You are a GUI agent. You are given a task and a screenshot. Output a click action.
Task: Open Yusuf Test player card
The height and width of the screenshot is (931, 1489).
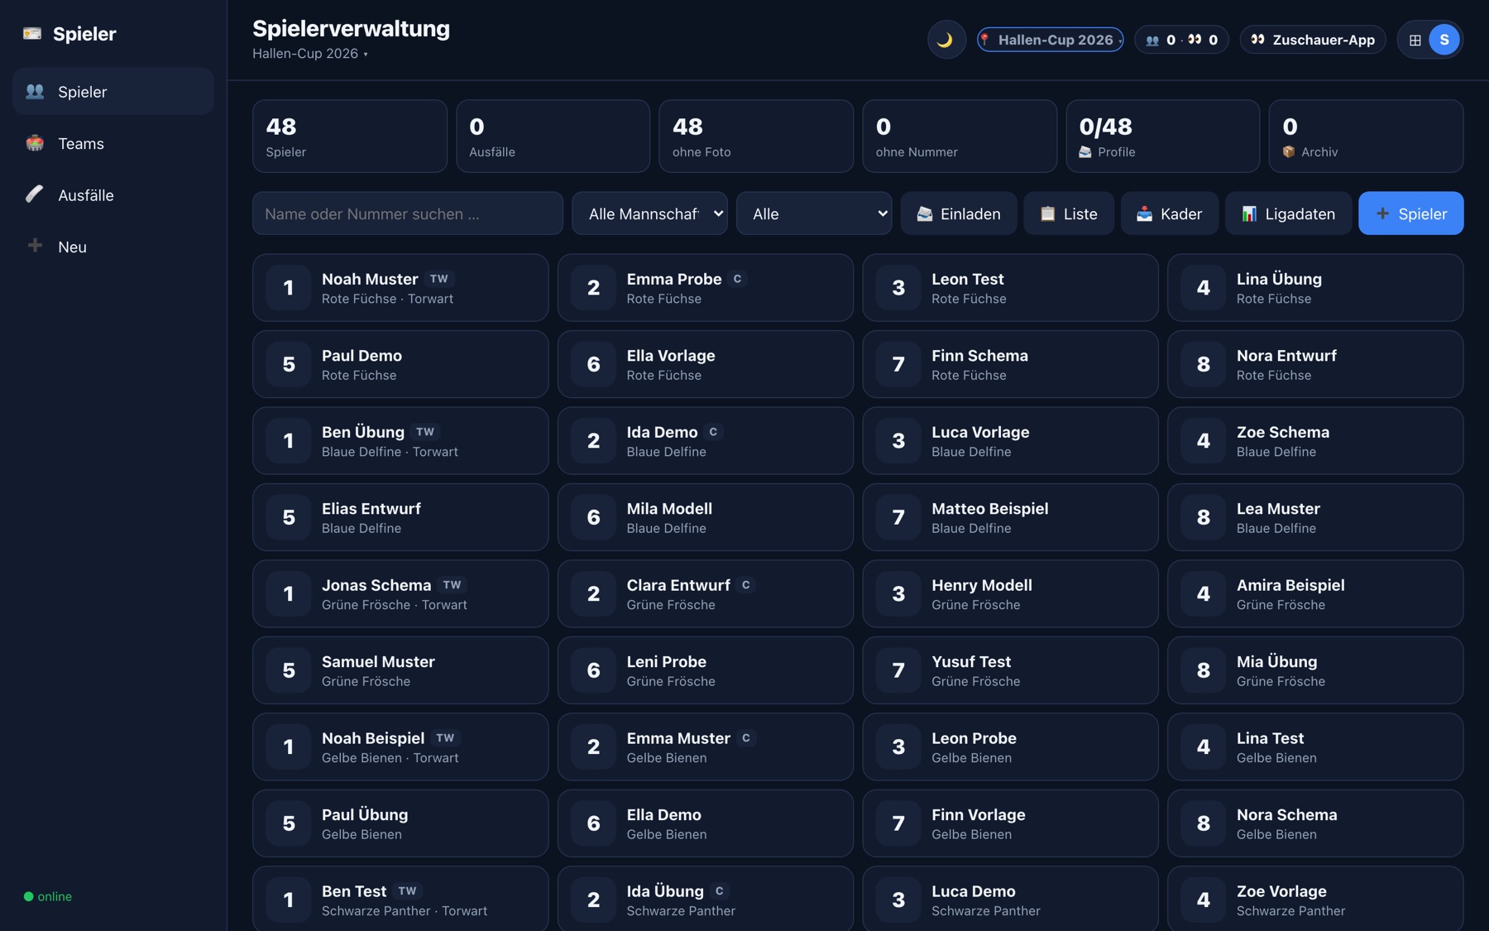pyautogui.click(x=1010, y=670)
